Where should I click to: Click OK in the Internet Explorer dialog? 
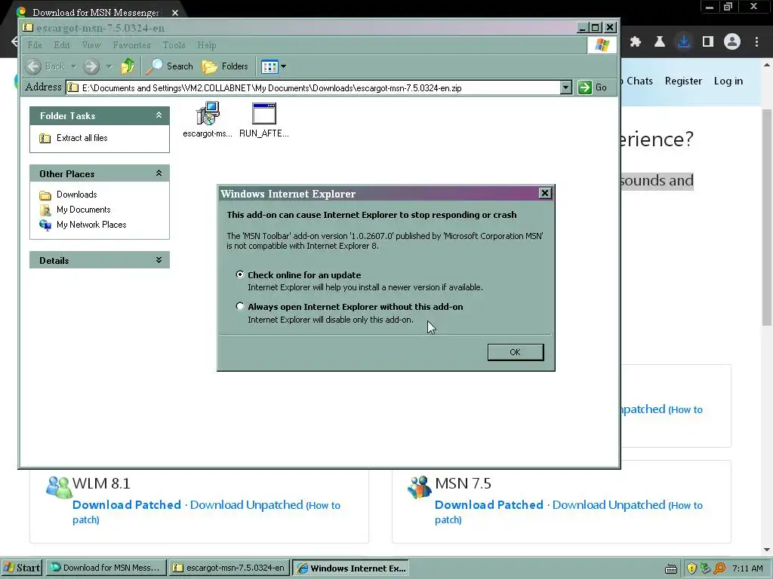click(x=515, y=352)
